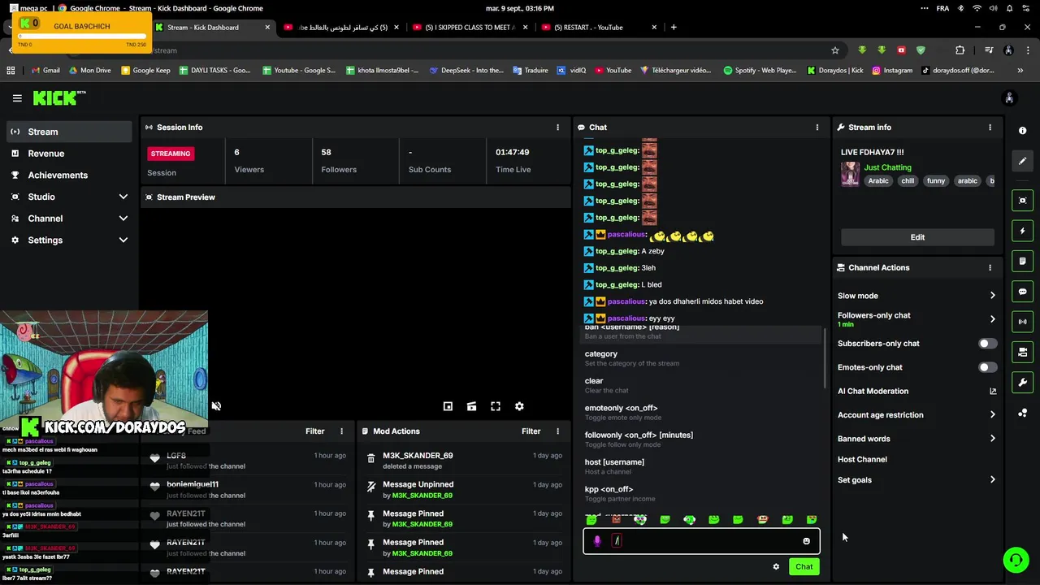Toggle the stream preview widget icon in sidebar

1022,201
